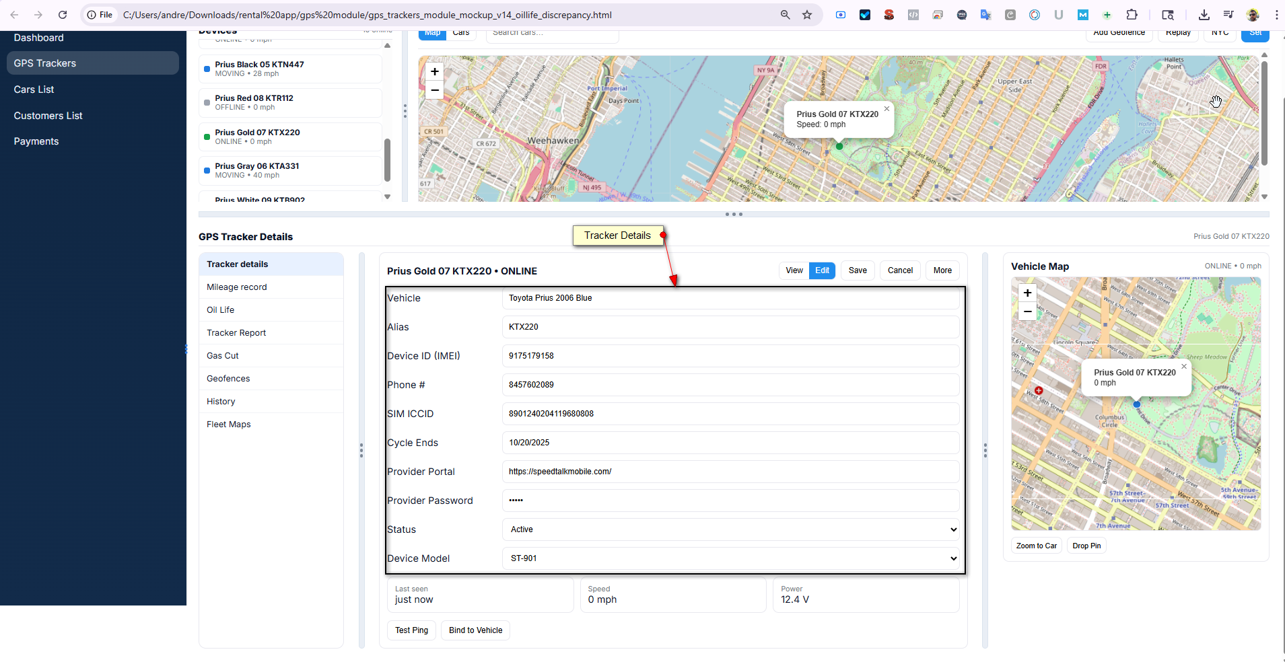Switch to View mode toggle
This screenshot has height=662, width=1285.
click(x=794, y=270)
